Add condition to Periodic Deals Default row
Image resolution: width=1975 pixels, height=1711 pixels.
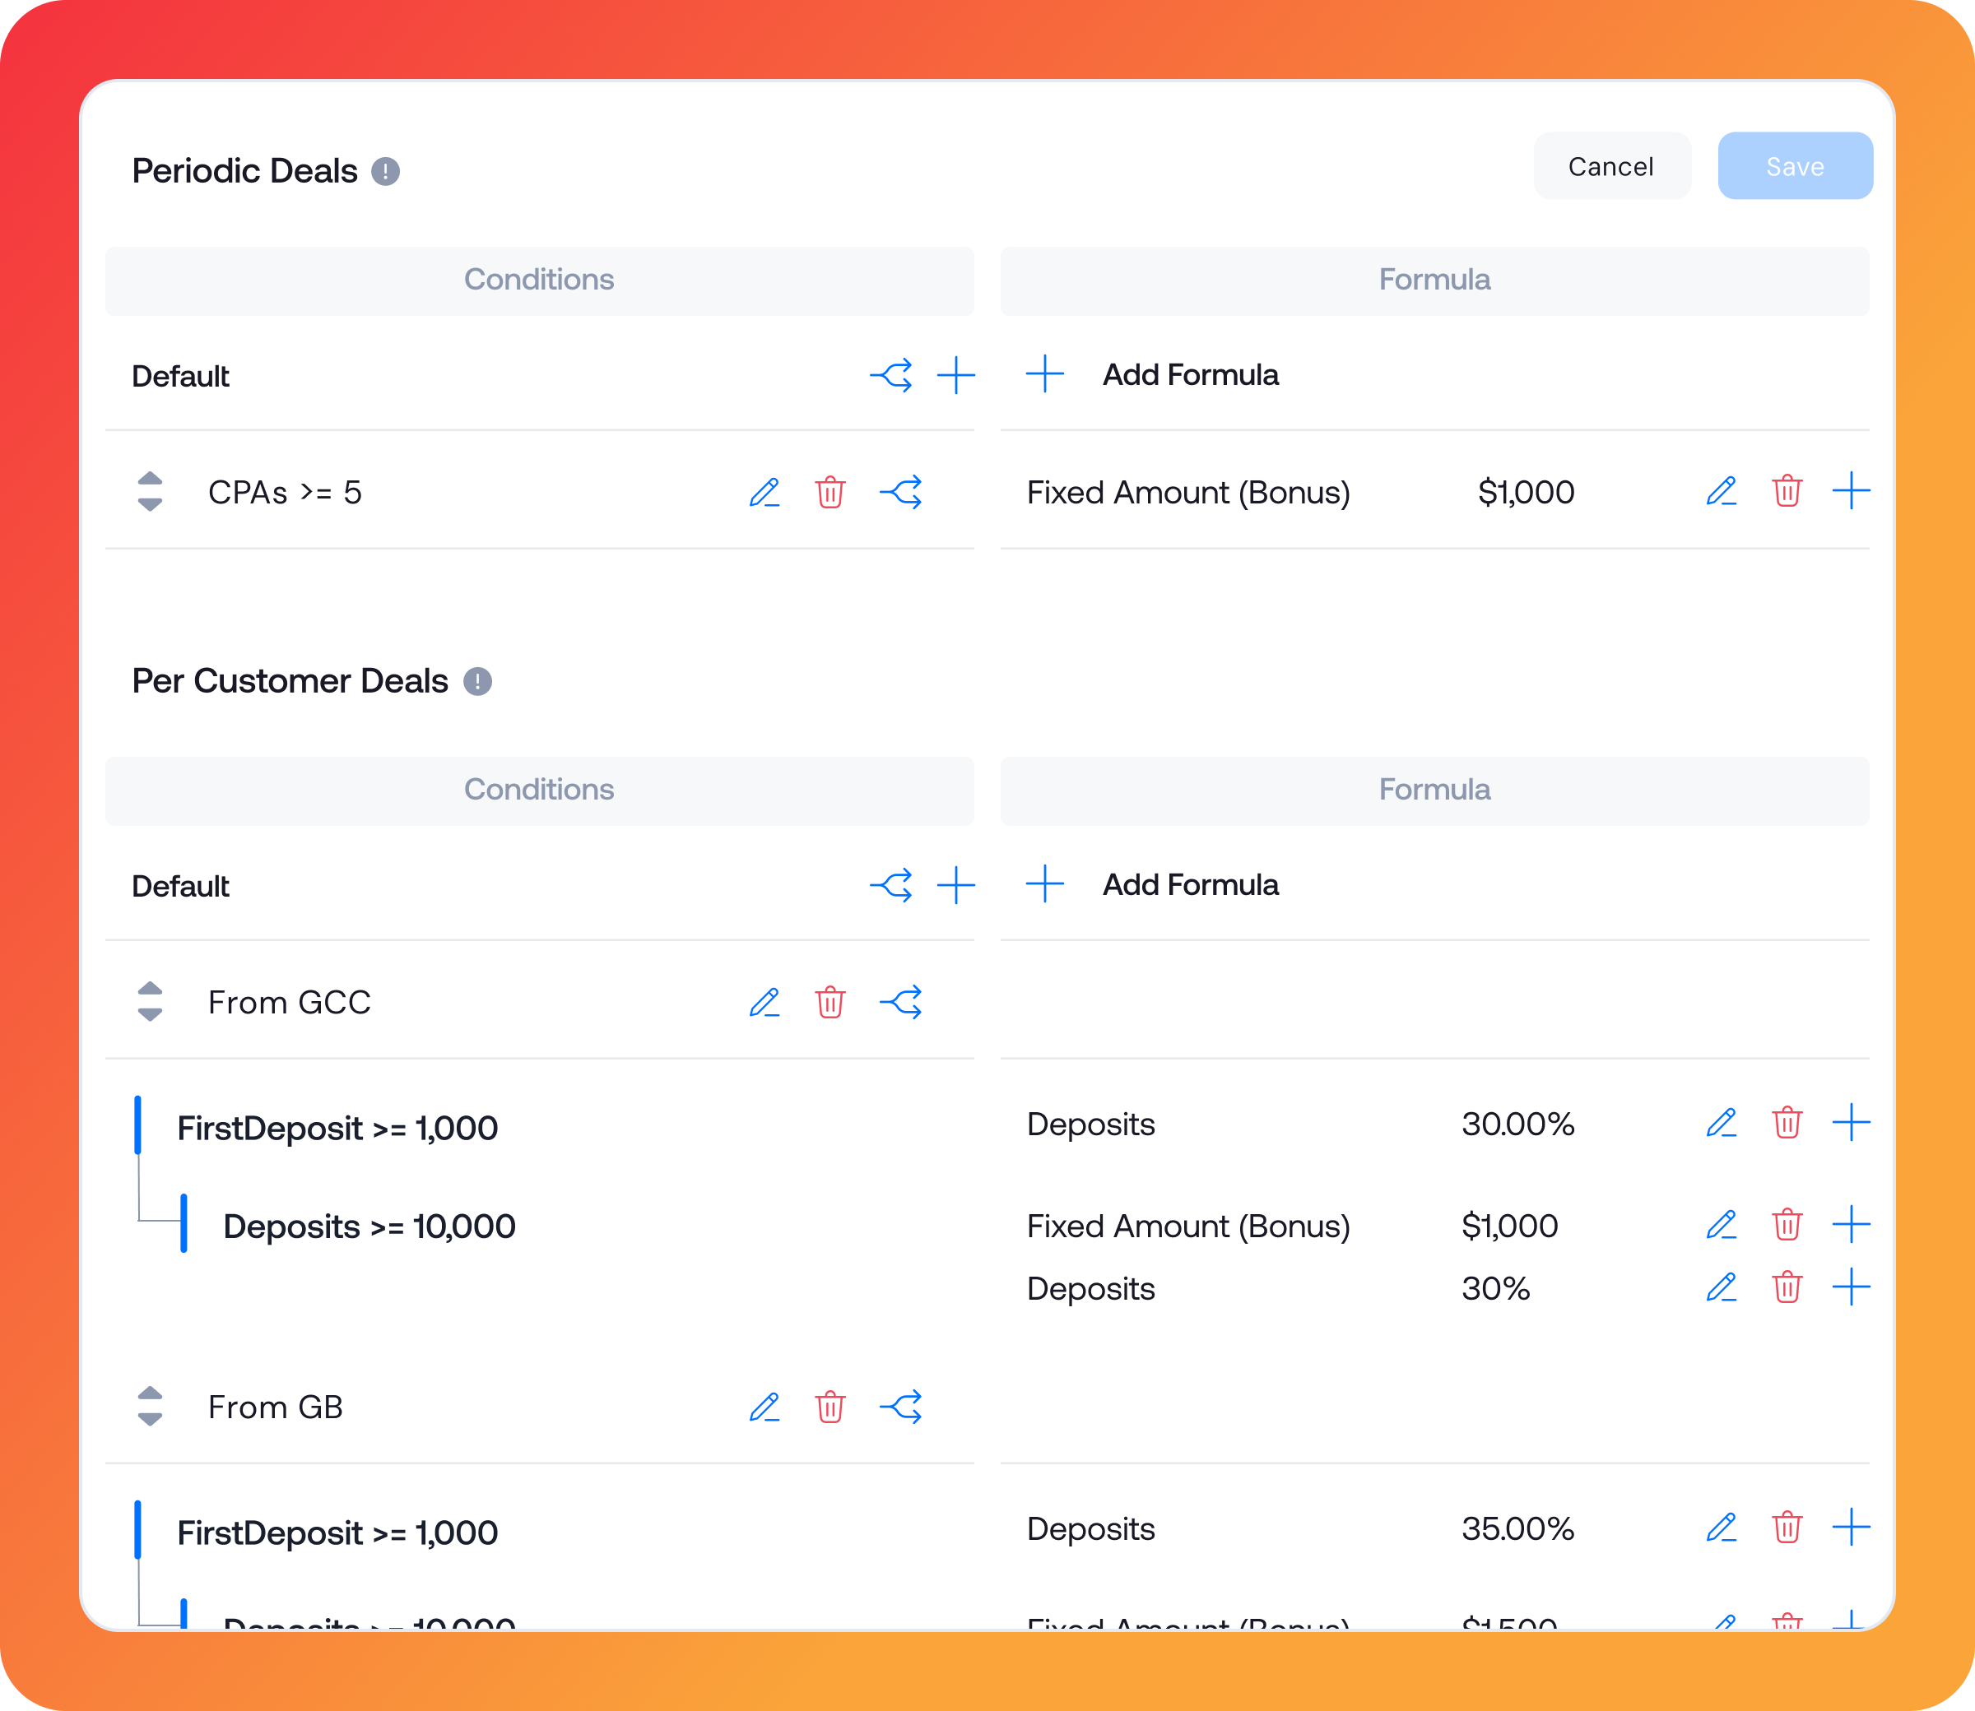pyautogui.click(x=956, y=375)
